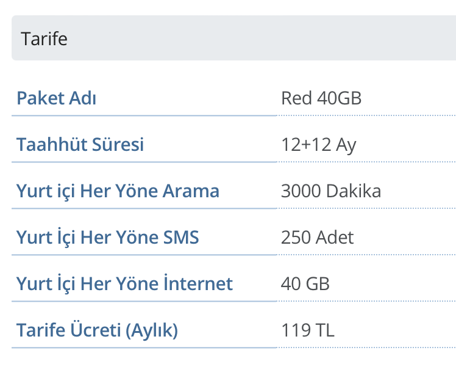
Task: Select the Yurt içi Her Yöne Arama label
Action: click(x=118, y=192)
